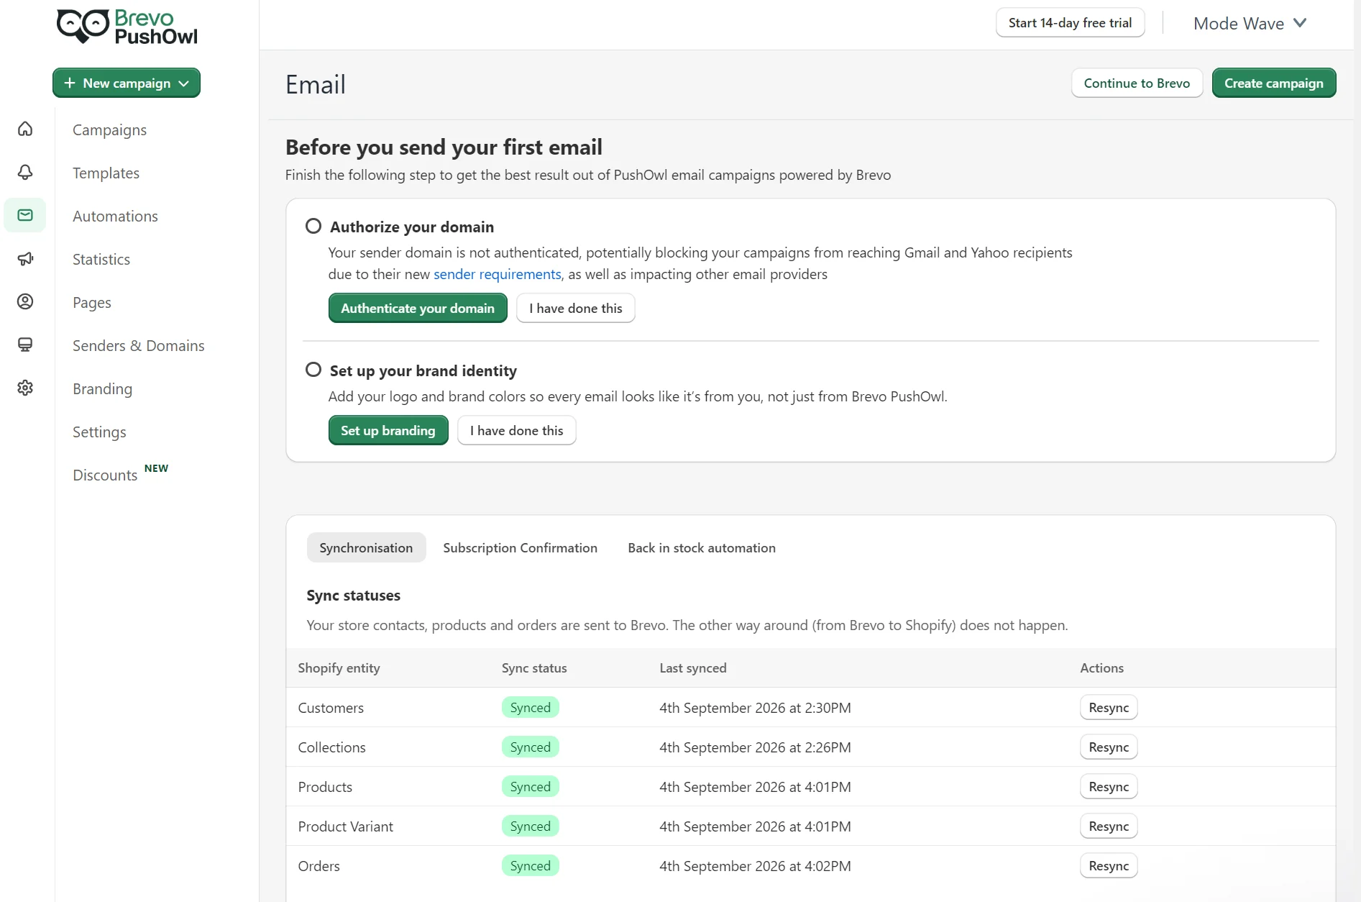
Task: Go to Automations in the menu
Action: 115,216
